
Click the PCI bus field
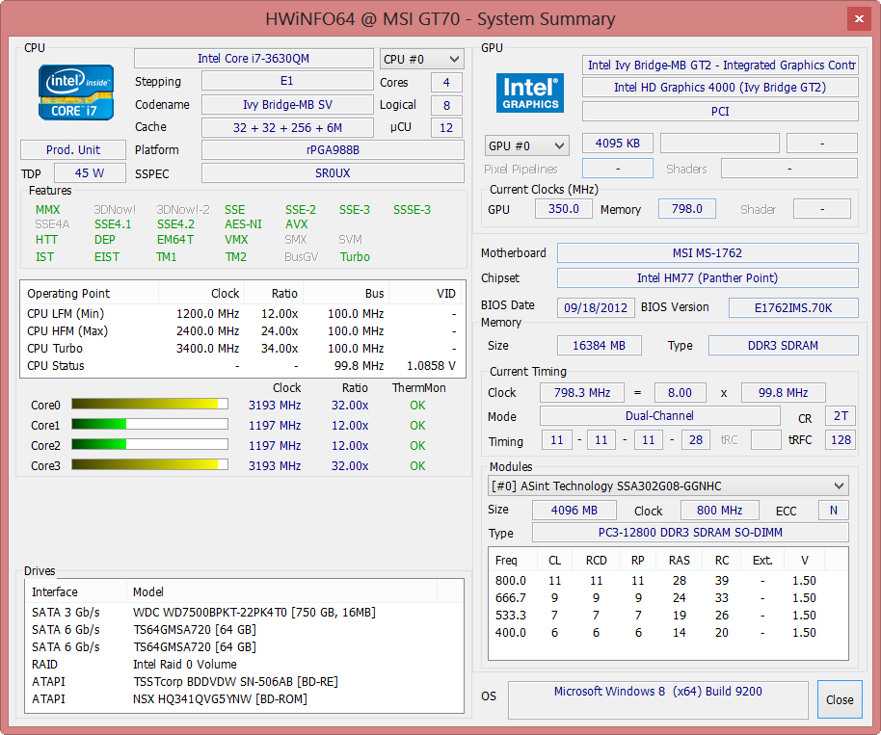(x=720, y=111)
